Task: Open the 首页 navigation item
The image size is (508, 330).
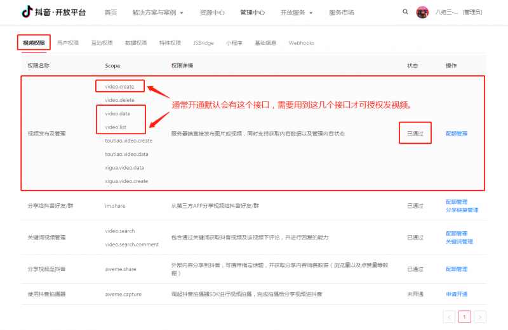Action: pos(110,13)
